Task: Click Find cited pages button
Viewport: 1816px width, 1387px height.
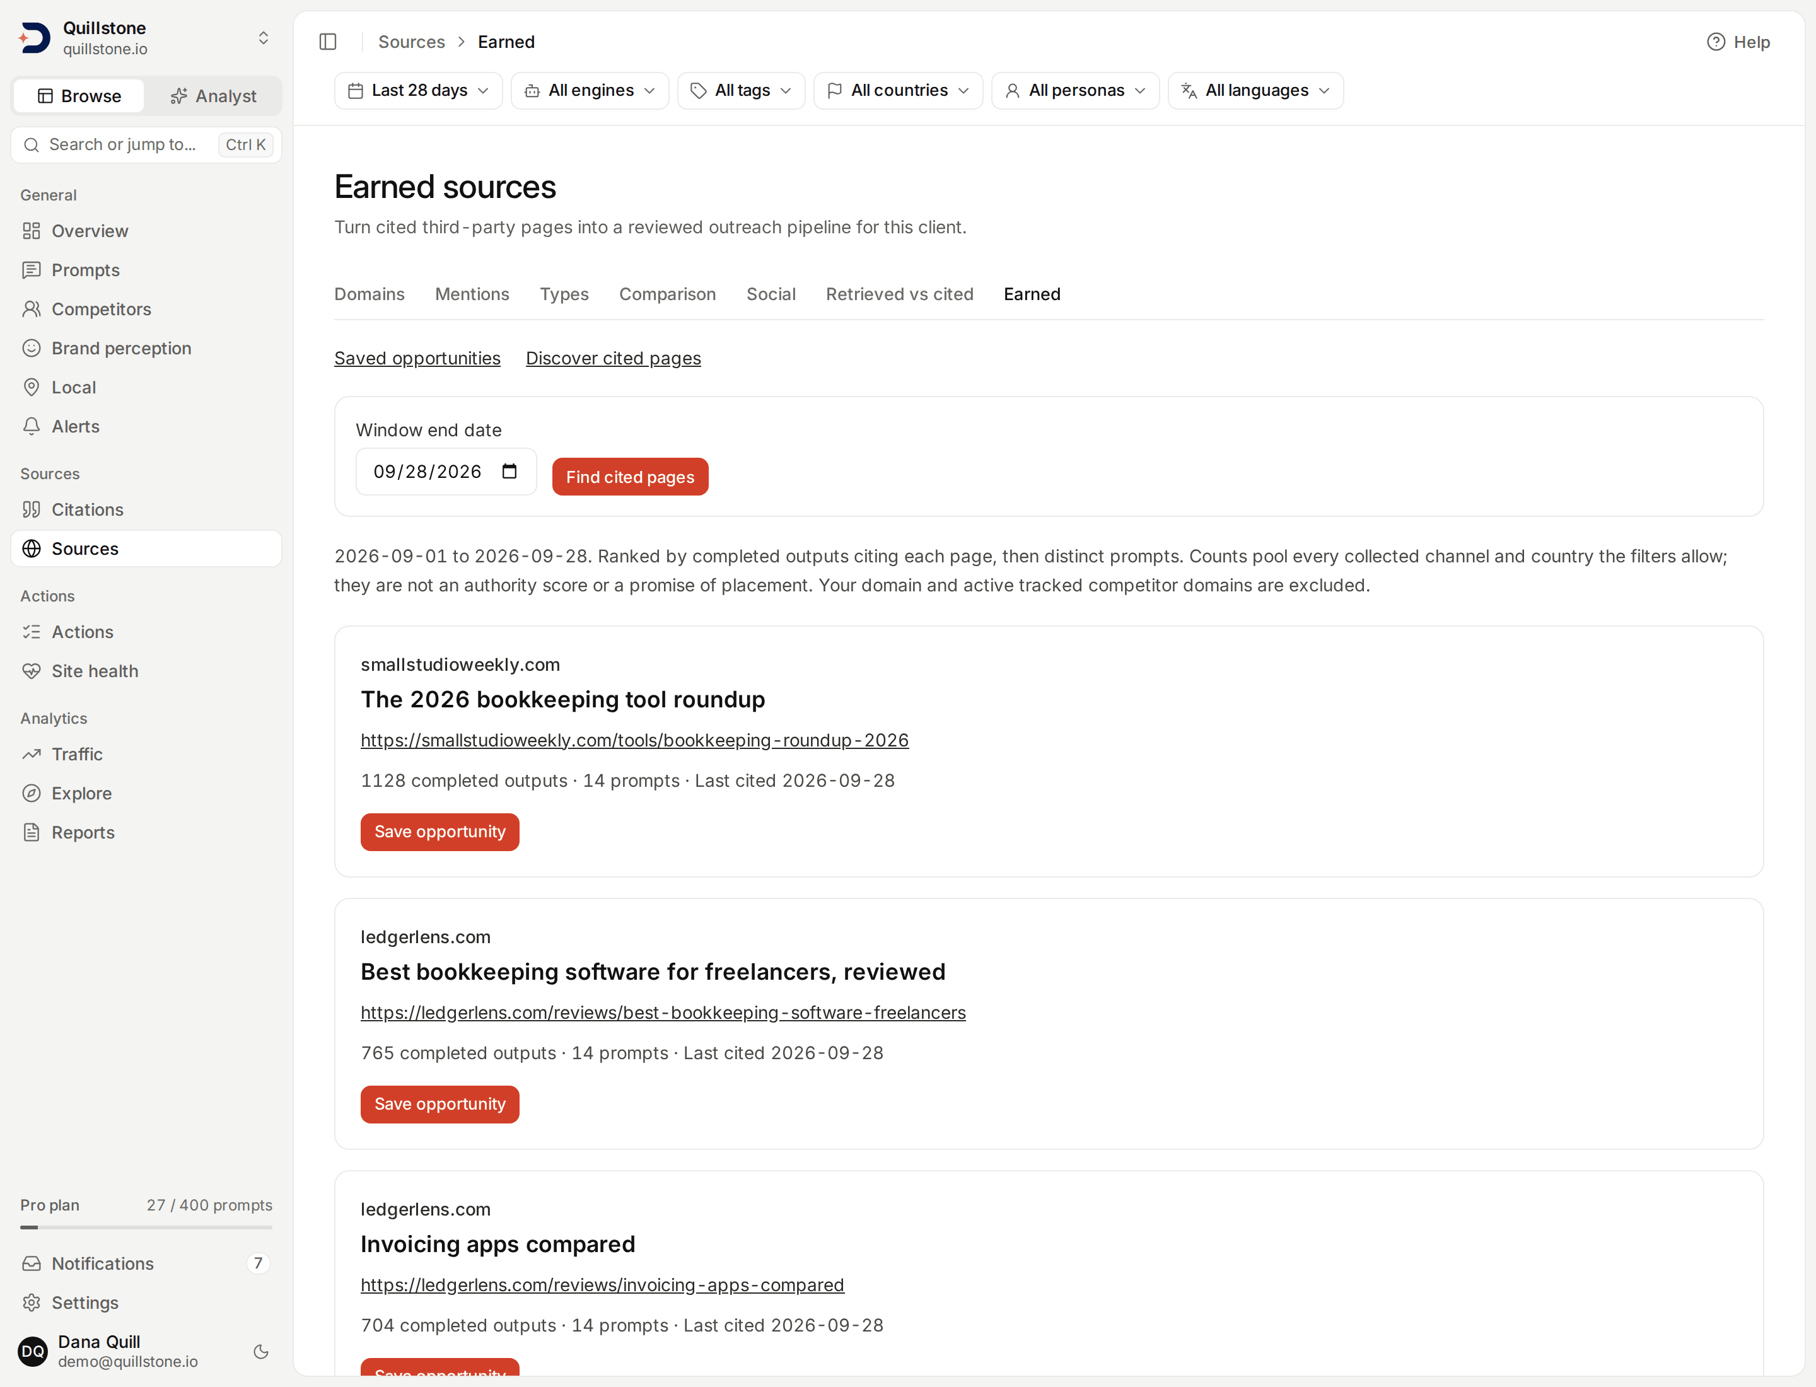Action: tap(630, 477)
